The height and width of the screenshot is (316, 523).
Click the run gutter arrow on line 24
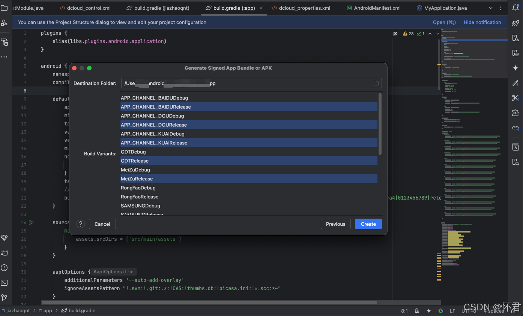[31, 222]
